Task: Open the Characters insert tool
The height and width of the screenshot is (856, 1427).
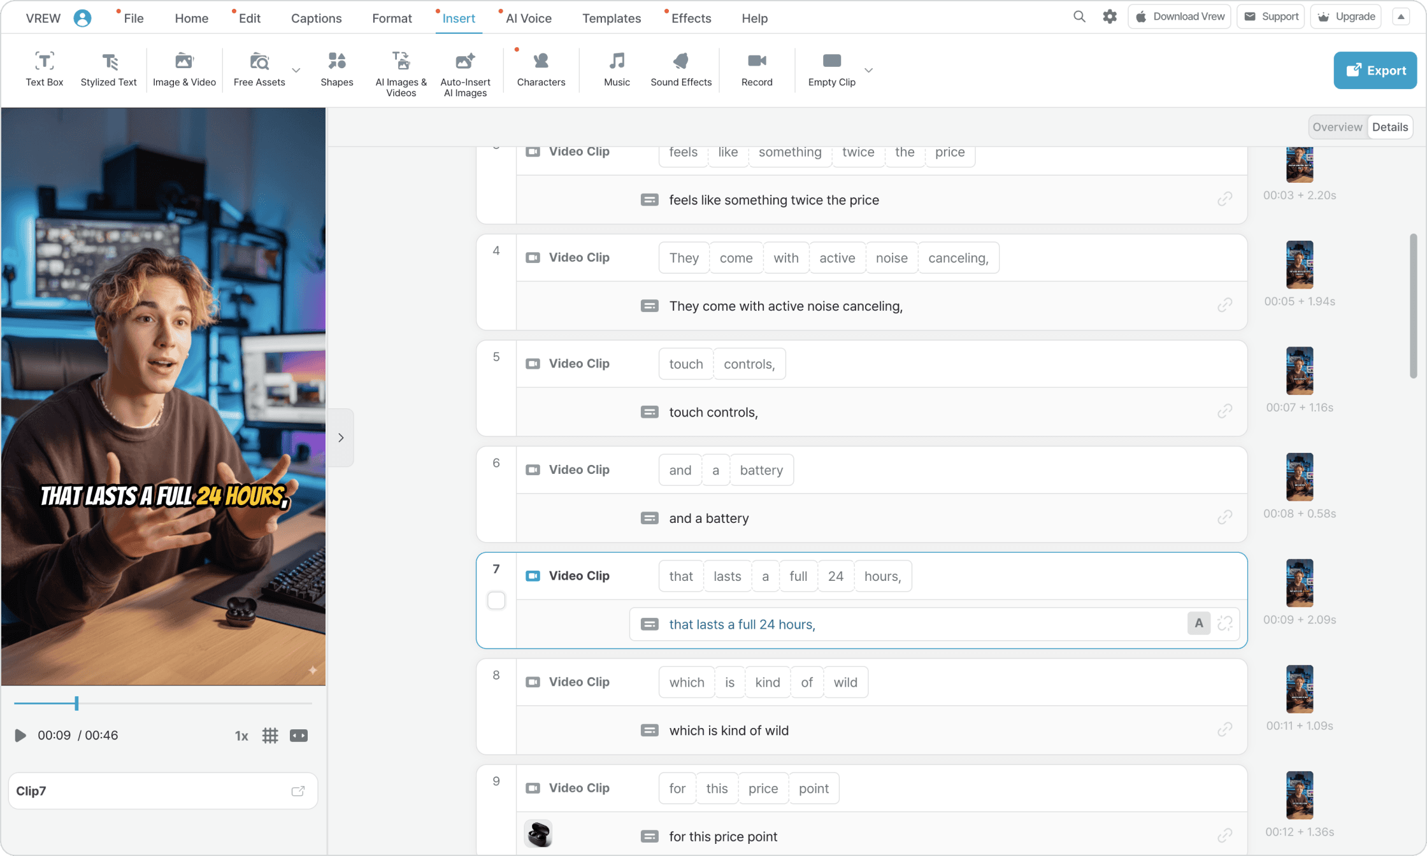Action: 541,69
